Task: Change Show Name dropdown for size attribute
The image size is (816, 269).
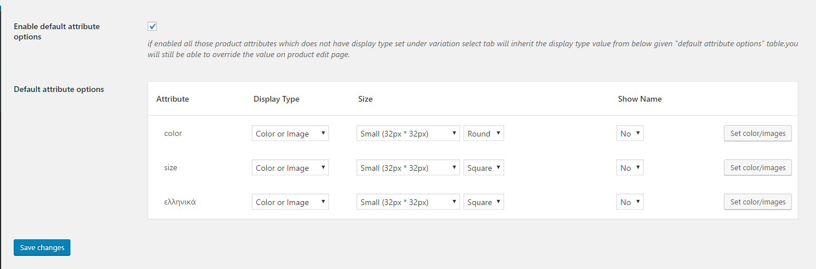Action: tap(629, 168)
